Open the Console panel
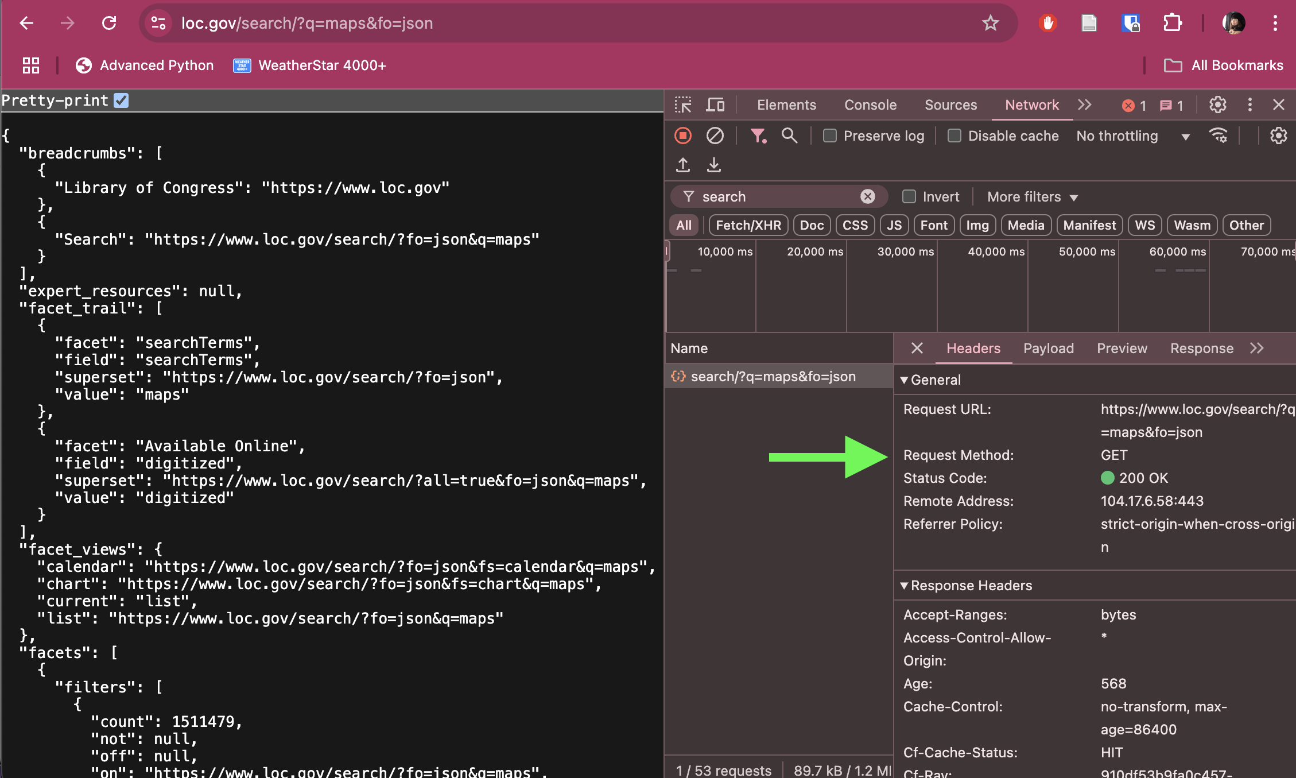 point(870,104)
